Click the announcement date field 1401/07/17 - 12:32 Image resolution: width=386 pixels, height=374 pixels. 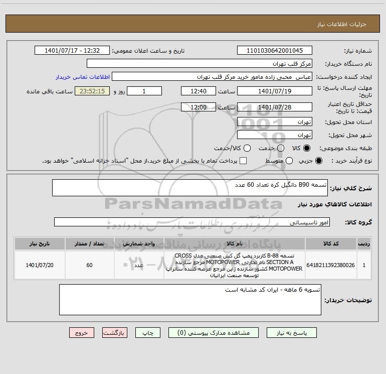click(x=72, y=50)
